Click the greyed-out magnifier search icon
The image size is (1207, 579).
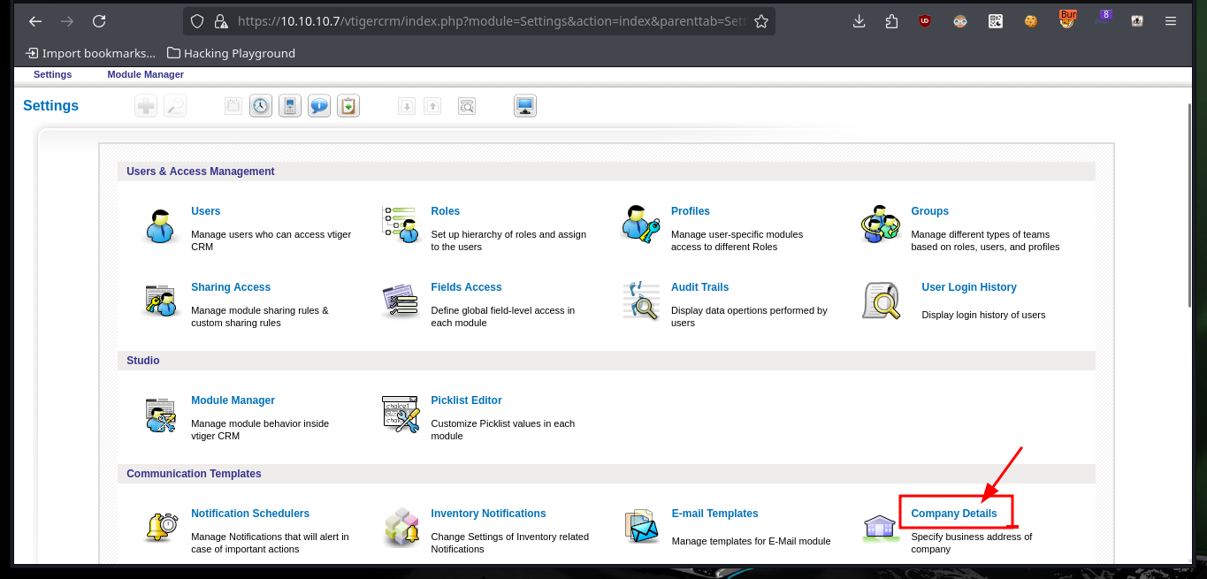[x=175, y=106]
